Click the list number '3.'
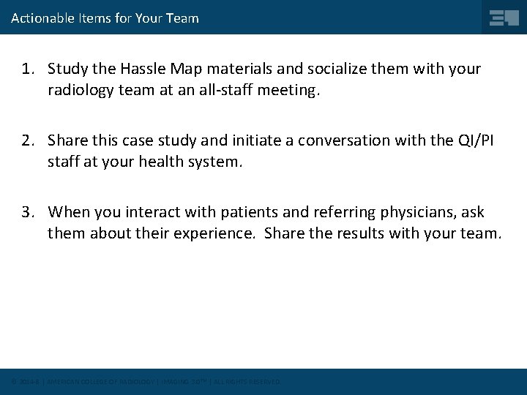This screenshot has height=395, width=527. click(29, 212)
